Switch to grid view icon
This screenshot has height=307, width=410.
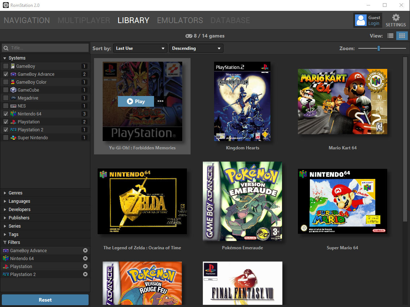(402, 36)
